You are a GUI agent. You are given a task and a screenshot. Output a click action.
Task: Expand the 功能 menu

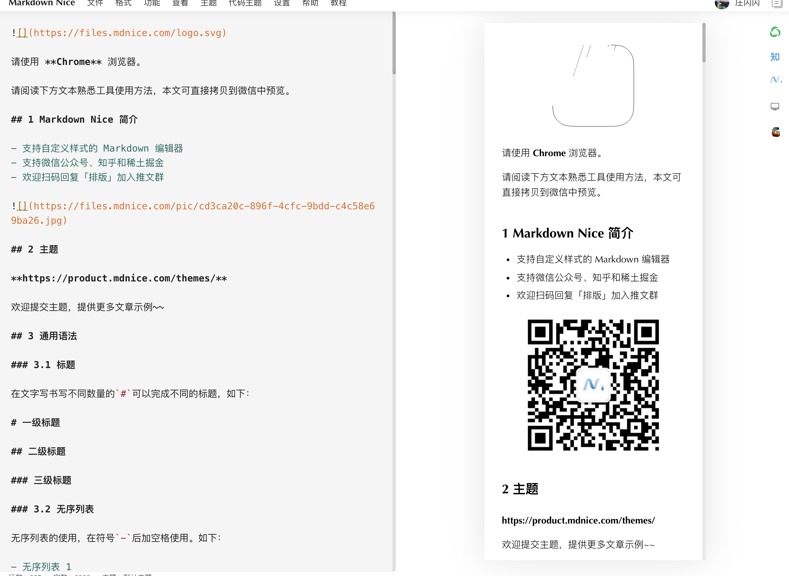click(x=152, y=3)
